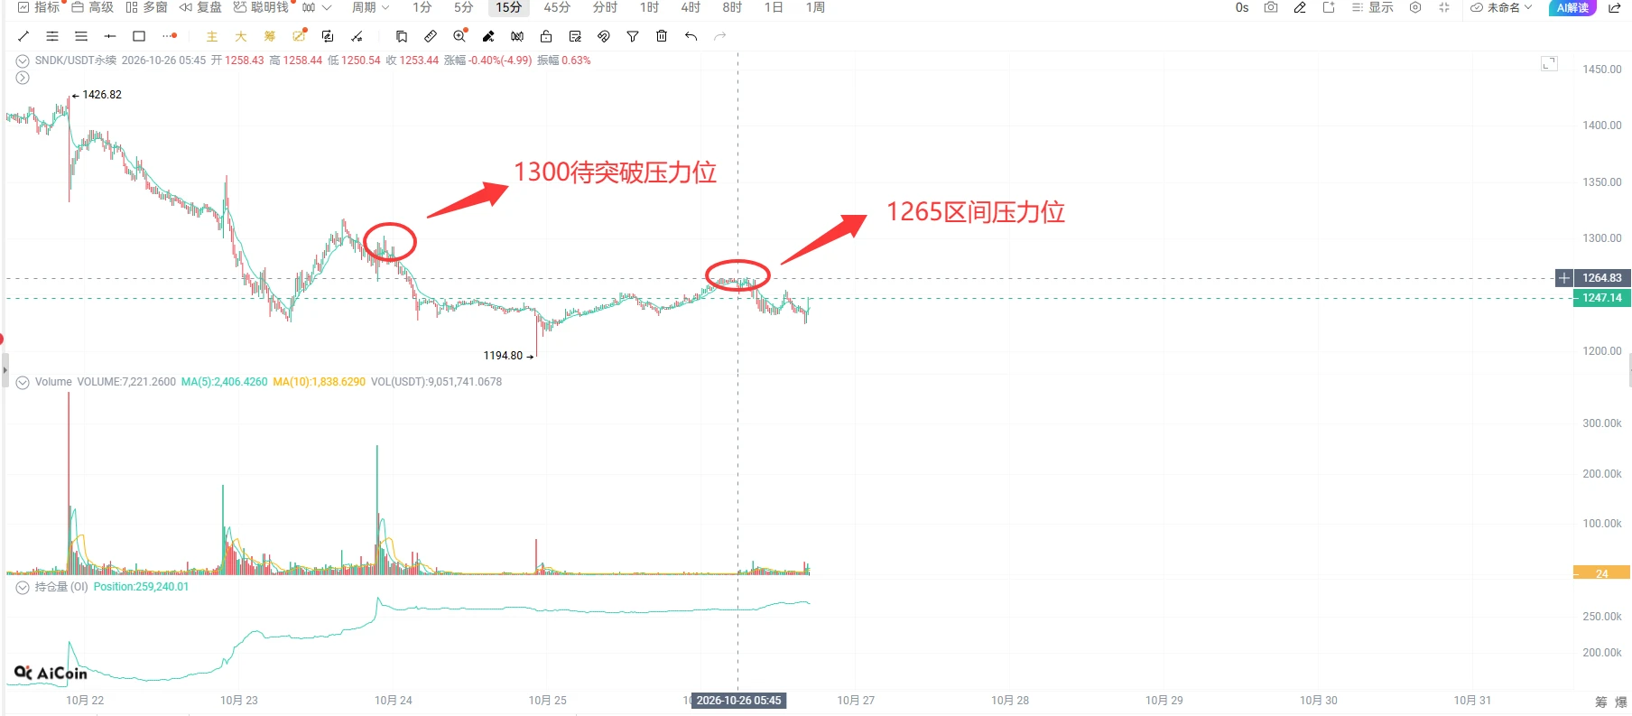Open the 聪明钱 smart money panel
The width and height of the screenshot is (1632, 716).
pos(261,7)
